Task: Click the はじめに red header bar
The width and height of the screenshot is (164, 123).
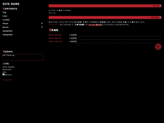Action: click(x=105, y=18)
